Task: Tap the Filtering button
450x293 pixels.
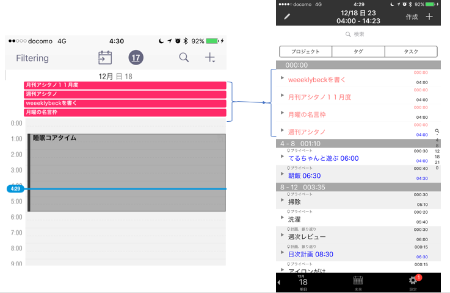Action: coord(32,58)
